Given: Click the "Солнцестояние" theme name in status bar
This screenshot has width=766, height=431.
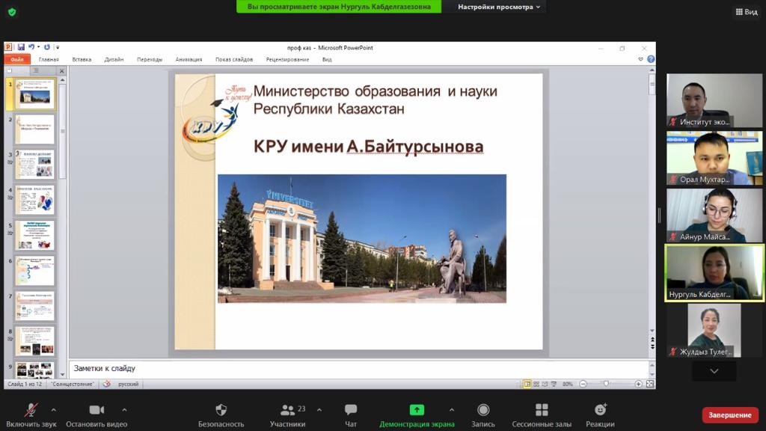Looking at the screenshot, I should pyautogui.click(x=73, y=384).
